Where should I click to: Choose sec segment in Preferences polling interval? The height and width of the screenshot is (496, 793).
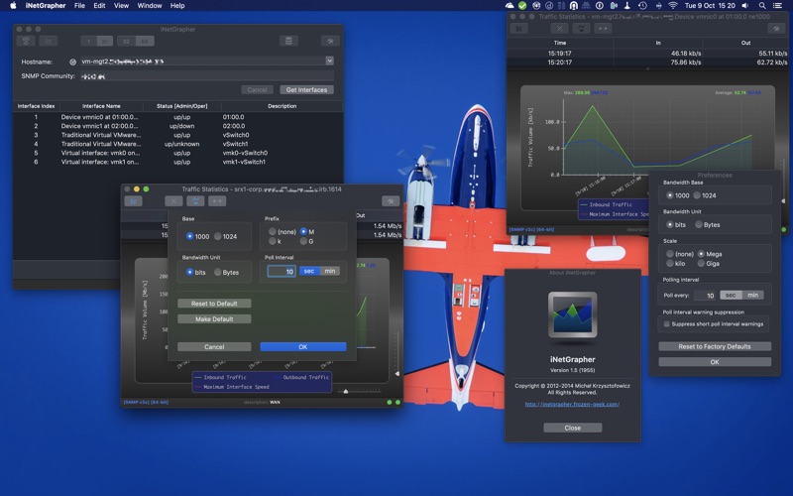[x=731, y=295]
